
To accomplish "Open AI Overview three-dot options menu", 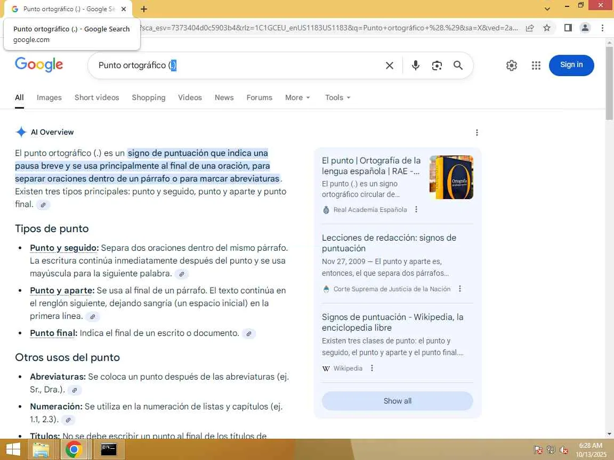I will pyautogui.click(x=476, y=133).
